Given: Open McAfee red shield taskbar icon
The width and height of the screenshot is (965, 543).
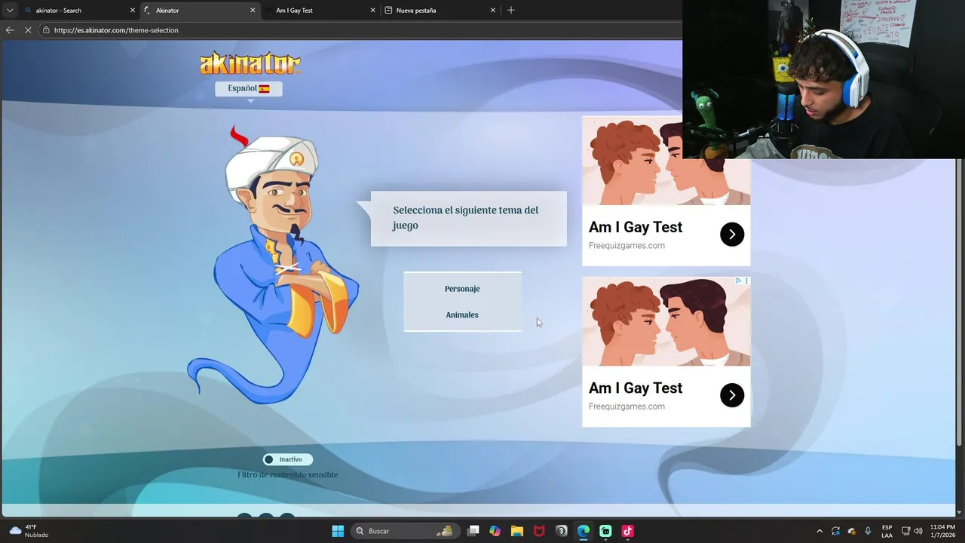Looking at the screenshot, I should pyautogui.click(x=539, y=531).
